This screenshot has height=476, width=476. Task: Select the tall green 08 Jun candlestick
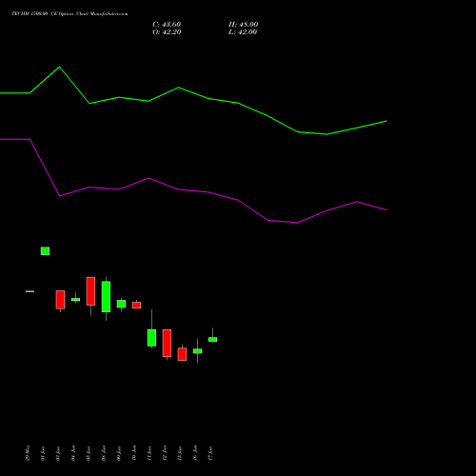point(106,297)
